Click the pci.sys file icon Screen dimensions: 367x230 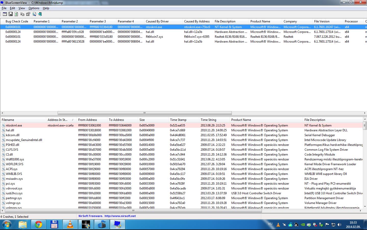pyautogui.click(x=4, y=184)
